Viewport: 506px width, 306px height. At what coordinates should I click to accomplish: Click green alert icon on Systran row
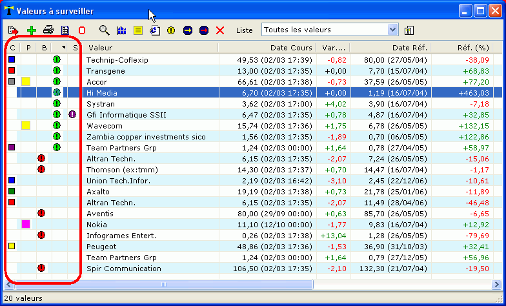tap(57, 103)
